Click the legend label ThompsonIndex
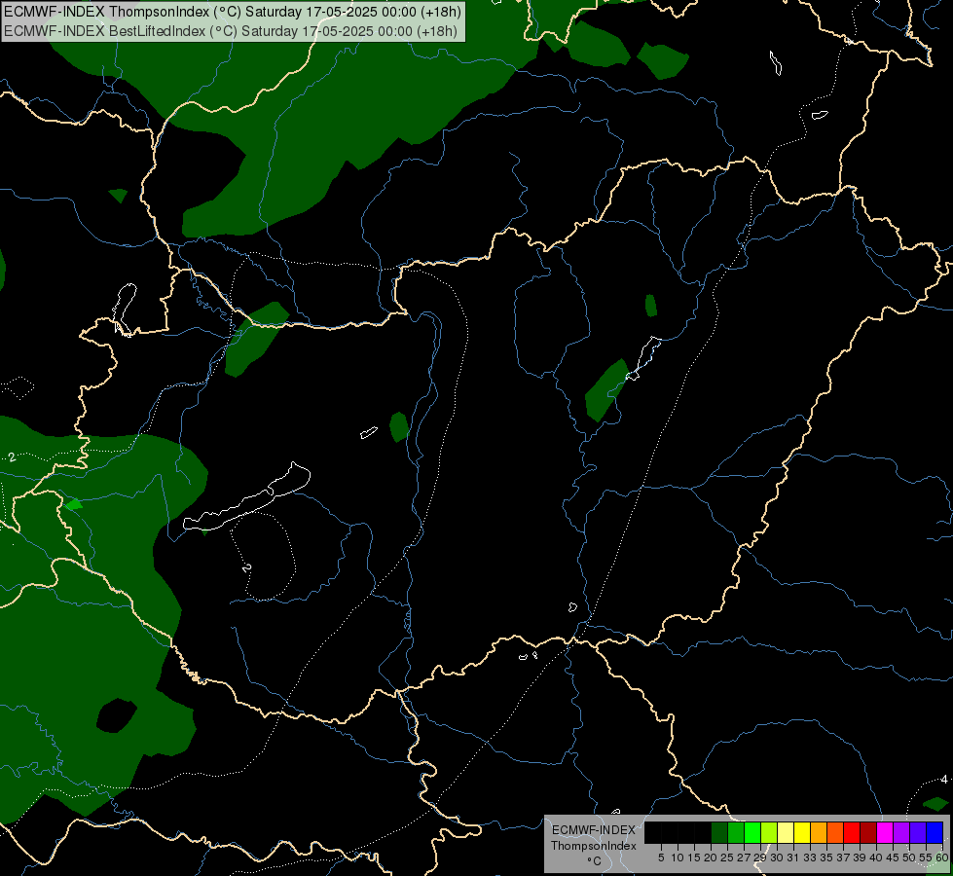This screenshot has height=876, width=953. click(x=594, y=846)
